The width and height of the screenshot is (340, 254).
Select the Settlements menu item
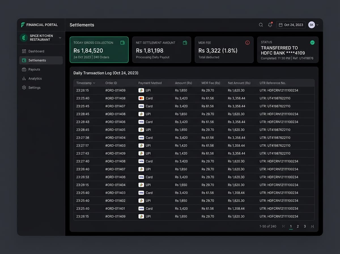tap(41, 60)
